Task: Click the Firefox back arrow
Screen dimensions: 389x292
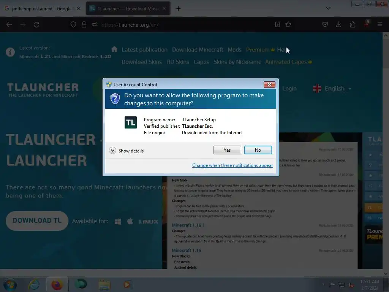Action: click(x=9, y=25)
